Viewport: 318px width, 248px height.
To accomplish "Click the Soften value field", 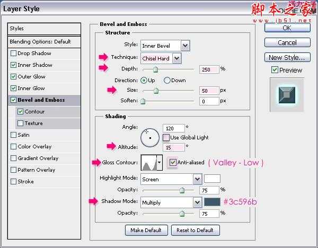I will pos(209,101).
